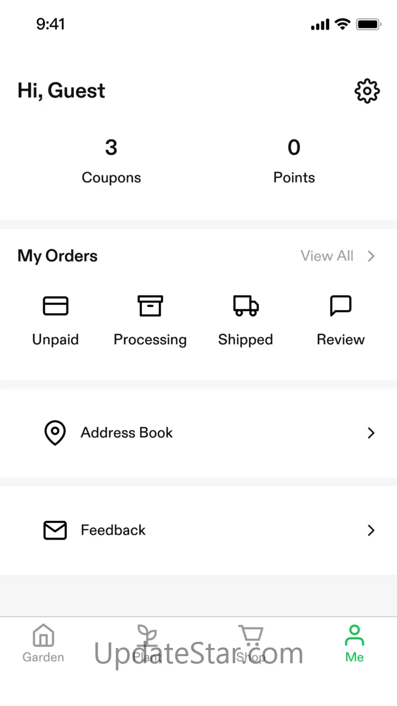Click the Garden house icon
The height and width of the screenshot is (706, 397).
[x=43, y=636]
